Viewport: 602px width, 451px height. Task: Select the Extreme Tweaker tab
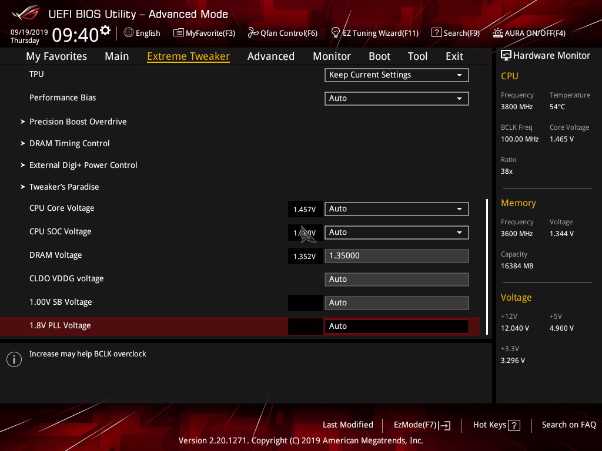[x=189, y=56]
